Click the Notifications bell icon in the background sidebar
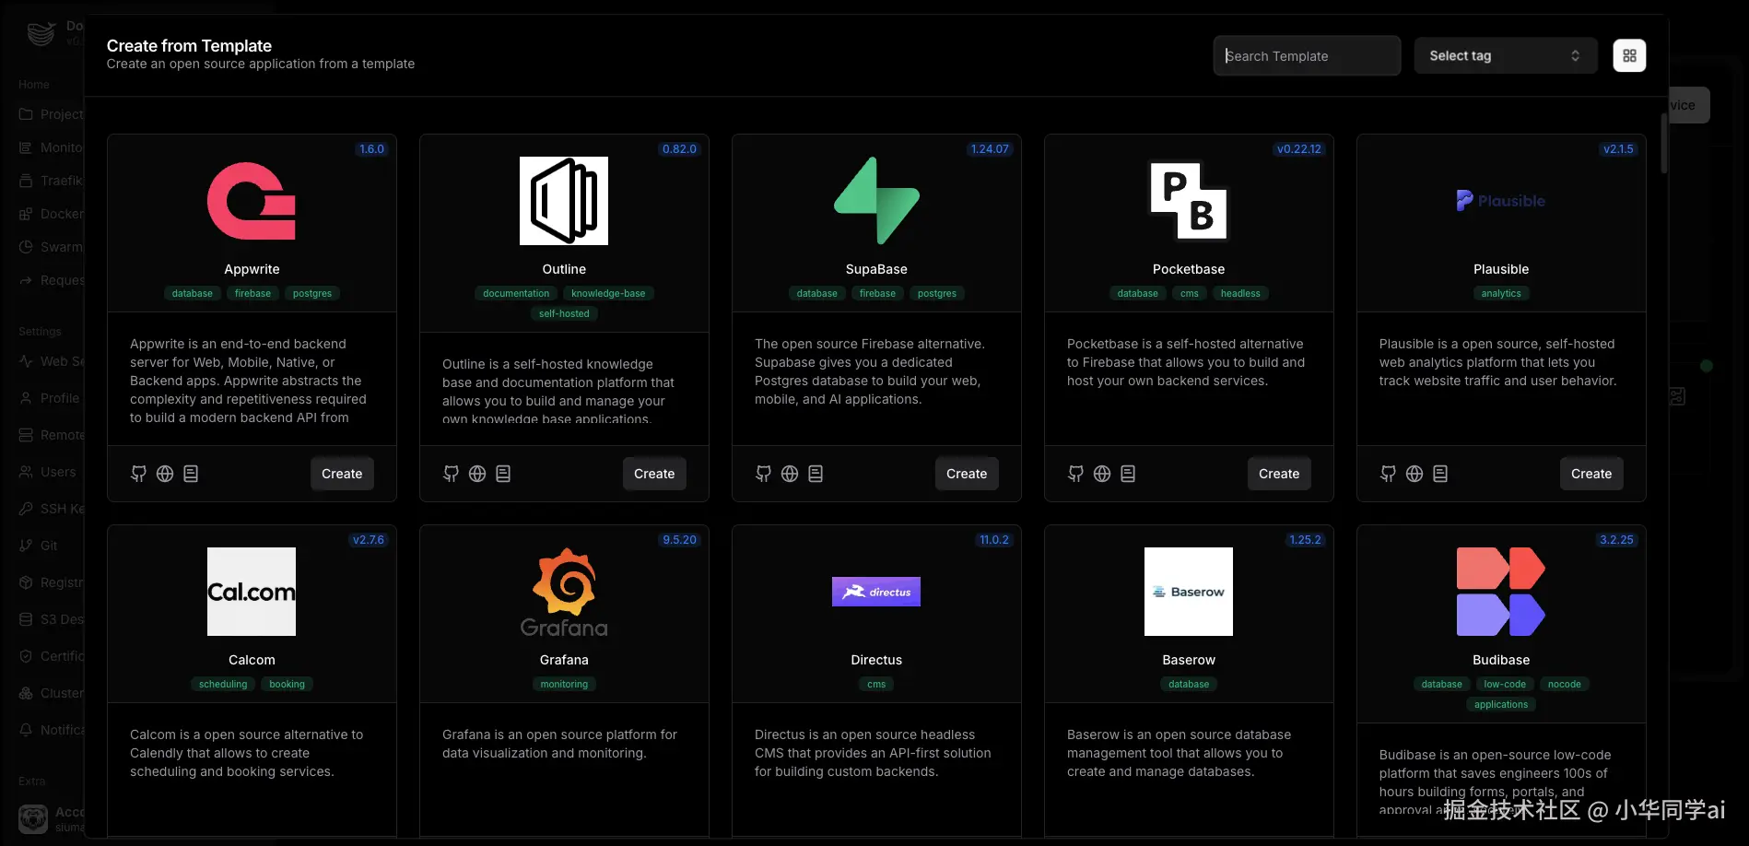The width and height of the screenshot is (1749, 846). (26, 730)
